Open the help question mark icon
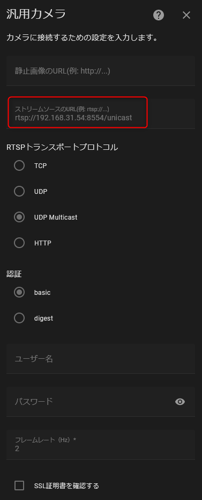Viewport: 202px width, 500px height. point(159,15)
